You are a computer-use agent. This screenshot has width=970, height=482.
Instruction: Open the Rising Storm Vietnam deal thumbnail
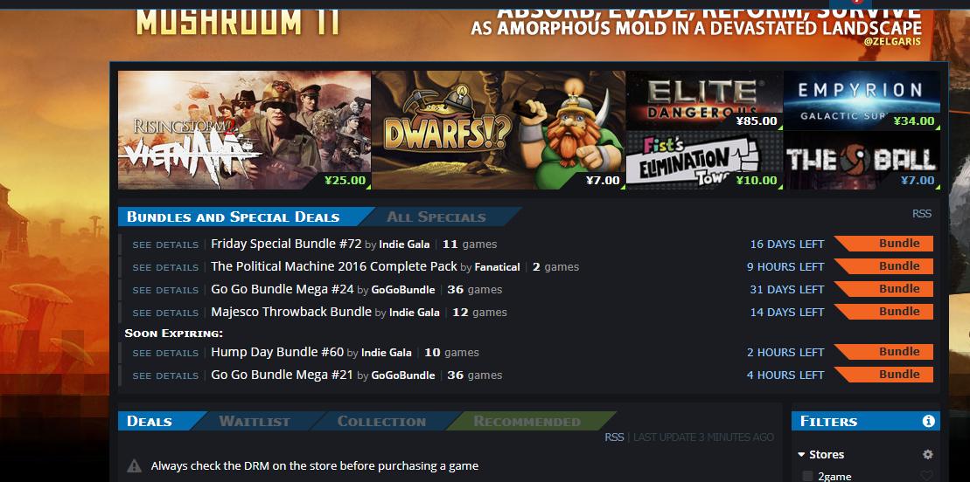pyautogui.click(x=244, y=130)
